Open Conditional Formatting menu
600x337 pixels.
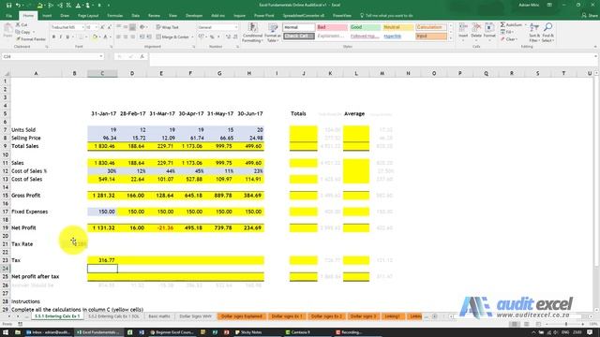252,33
